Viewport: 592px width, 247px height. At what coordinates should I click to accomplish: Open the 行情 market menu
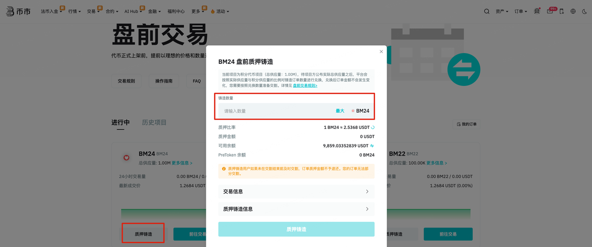click(74, 11)
